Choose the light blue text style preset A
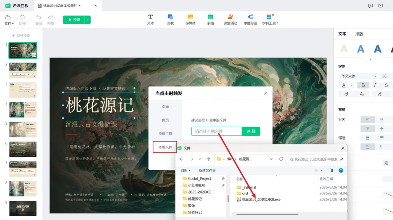The width and height of the screenshot is (393, 220). [361, 49]
